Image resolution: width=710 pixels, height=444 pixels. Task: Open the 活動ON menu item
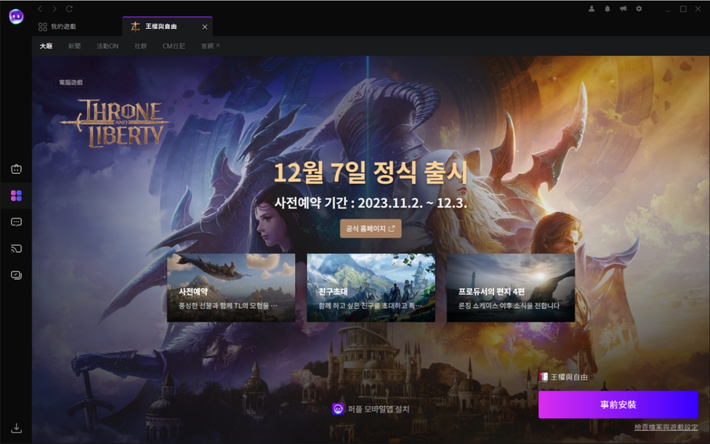pyautogui.click(x=108, y=46)
